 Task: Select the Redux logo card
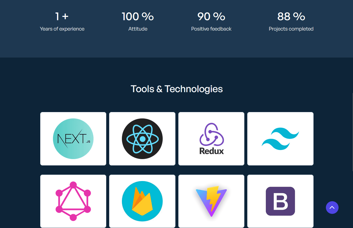coord(211,139)
